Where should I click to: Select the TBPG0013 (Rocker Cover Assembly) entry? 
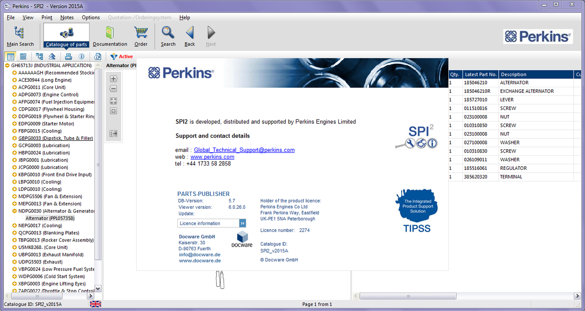point(56,240)
